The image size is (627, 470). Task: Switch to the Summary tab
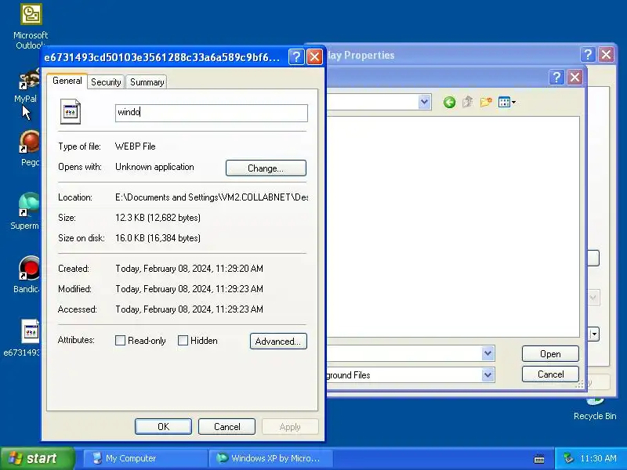tap(147, 82)
